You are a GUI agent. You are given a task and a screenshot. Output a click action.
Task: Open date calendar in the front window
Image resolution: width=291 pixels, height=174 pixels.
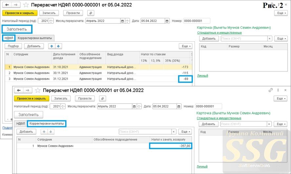point(179,106)
